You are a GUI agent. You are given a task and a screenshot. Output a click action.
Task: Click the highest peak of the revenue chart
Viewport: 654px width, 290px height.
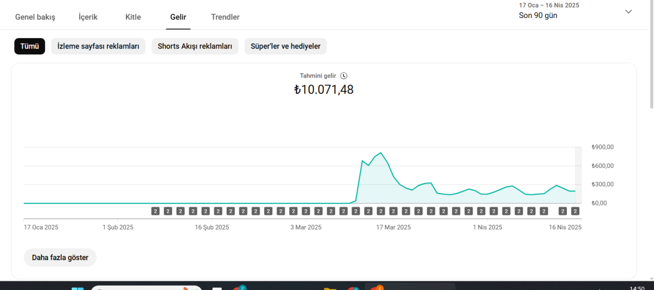[x=380, y=153]
